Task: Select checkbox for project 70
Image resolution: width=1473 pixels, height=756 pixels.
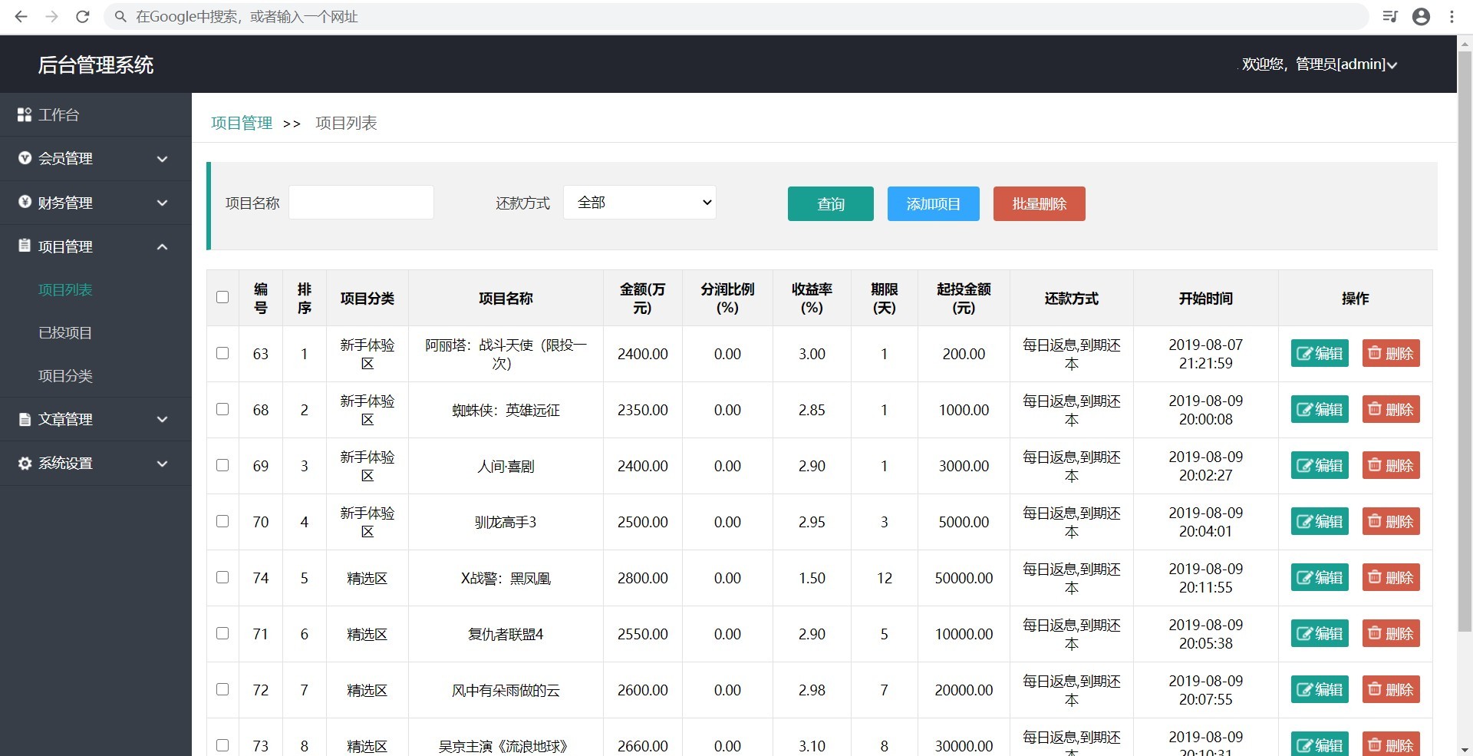Action: (222, 521)
